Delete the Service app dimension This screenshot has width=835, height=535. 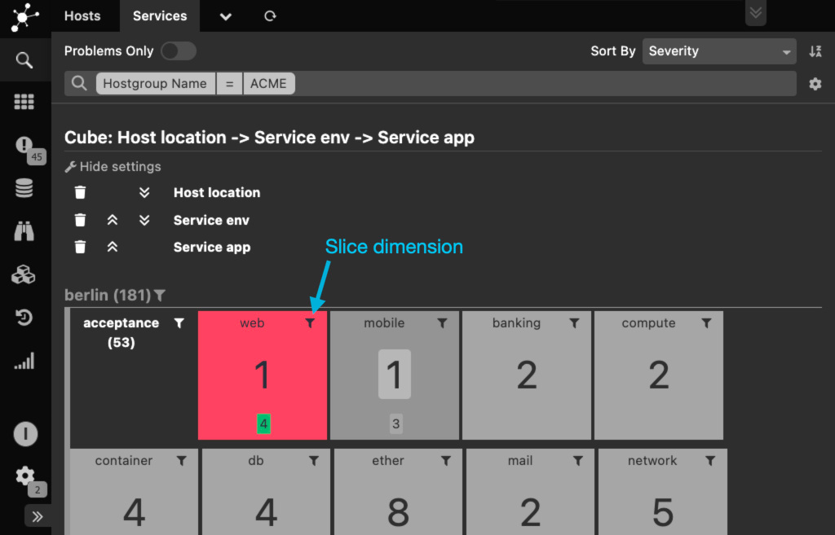(80, 247)
